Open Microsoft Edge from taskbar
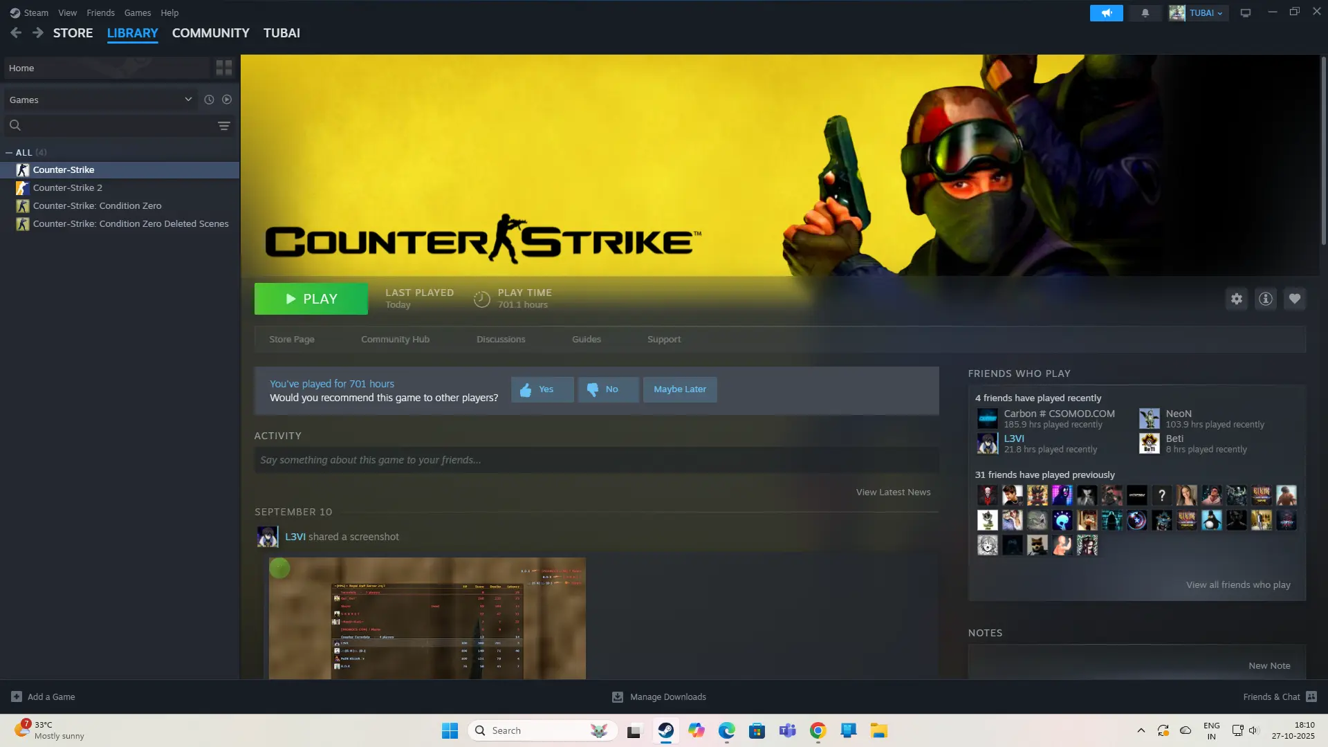 coord(726,730)
